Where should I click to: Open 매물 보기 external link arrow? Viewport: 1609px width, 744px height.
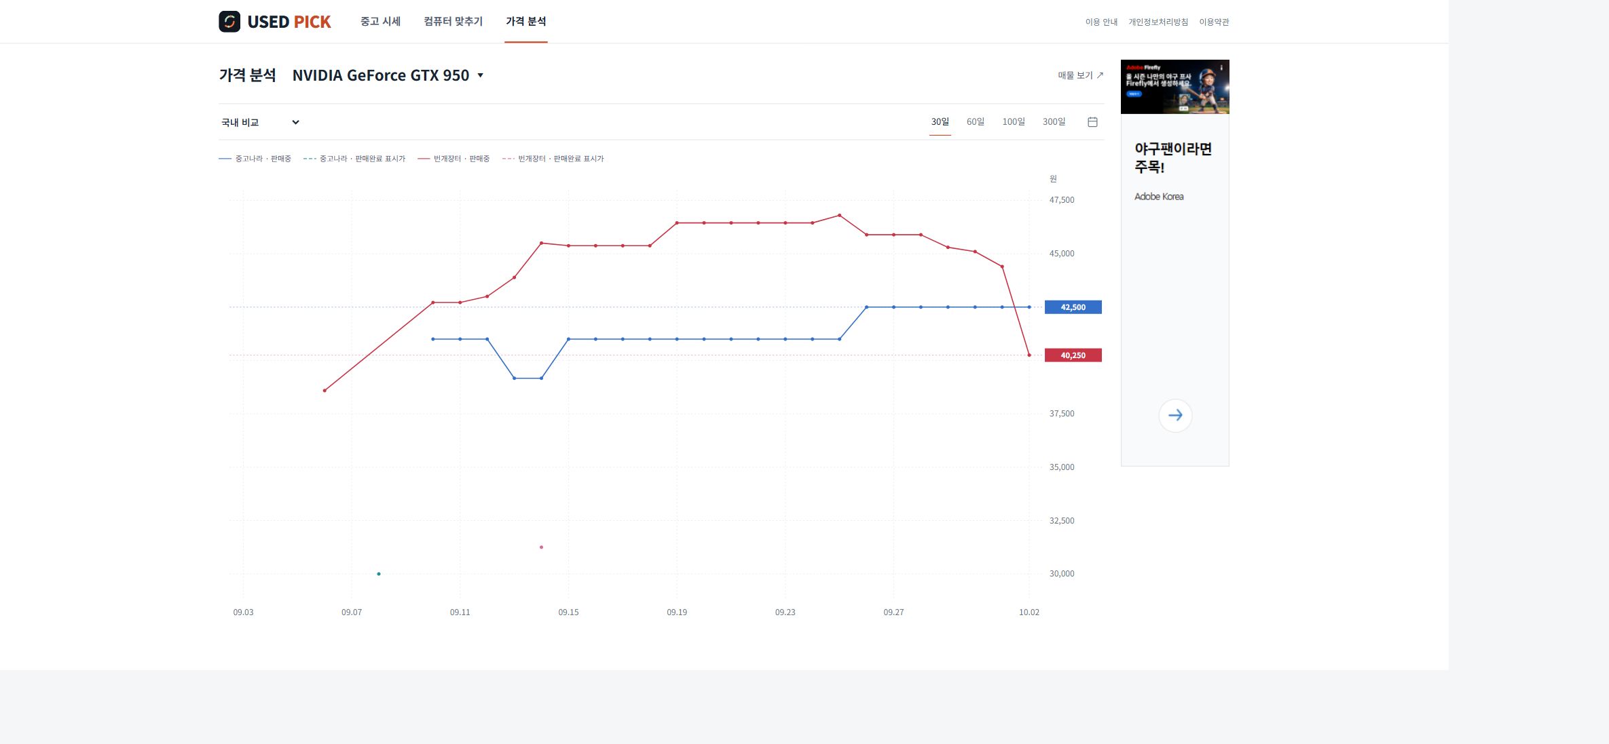1100,75
